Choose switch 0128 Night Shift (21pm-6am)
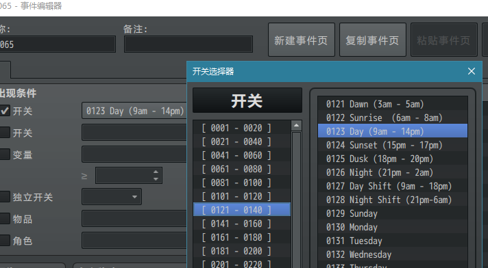 pyautogui.click(x=393, y=200)
